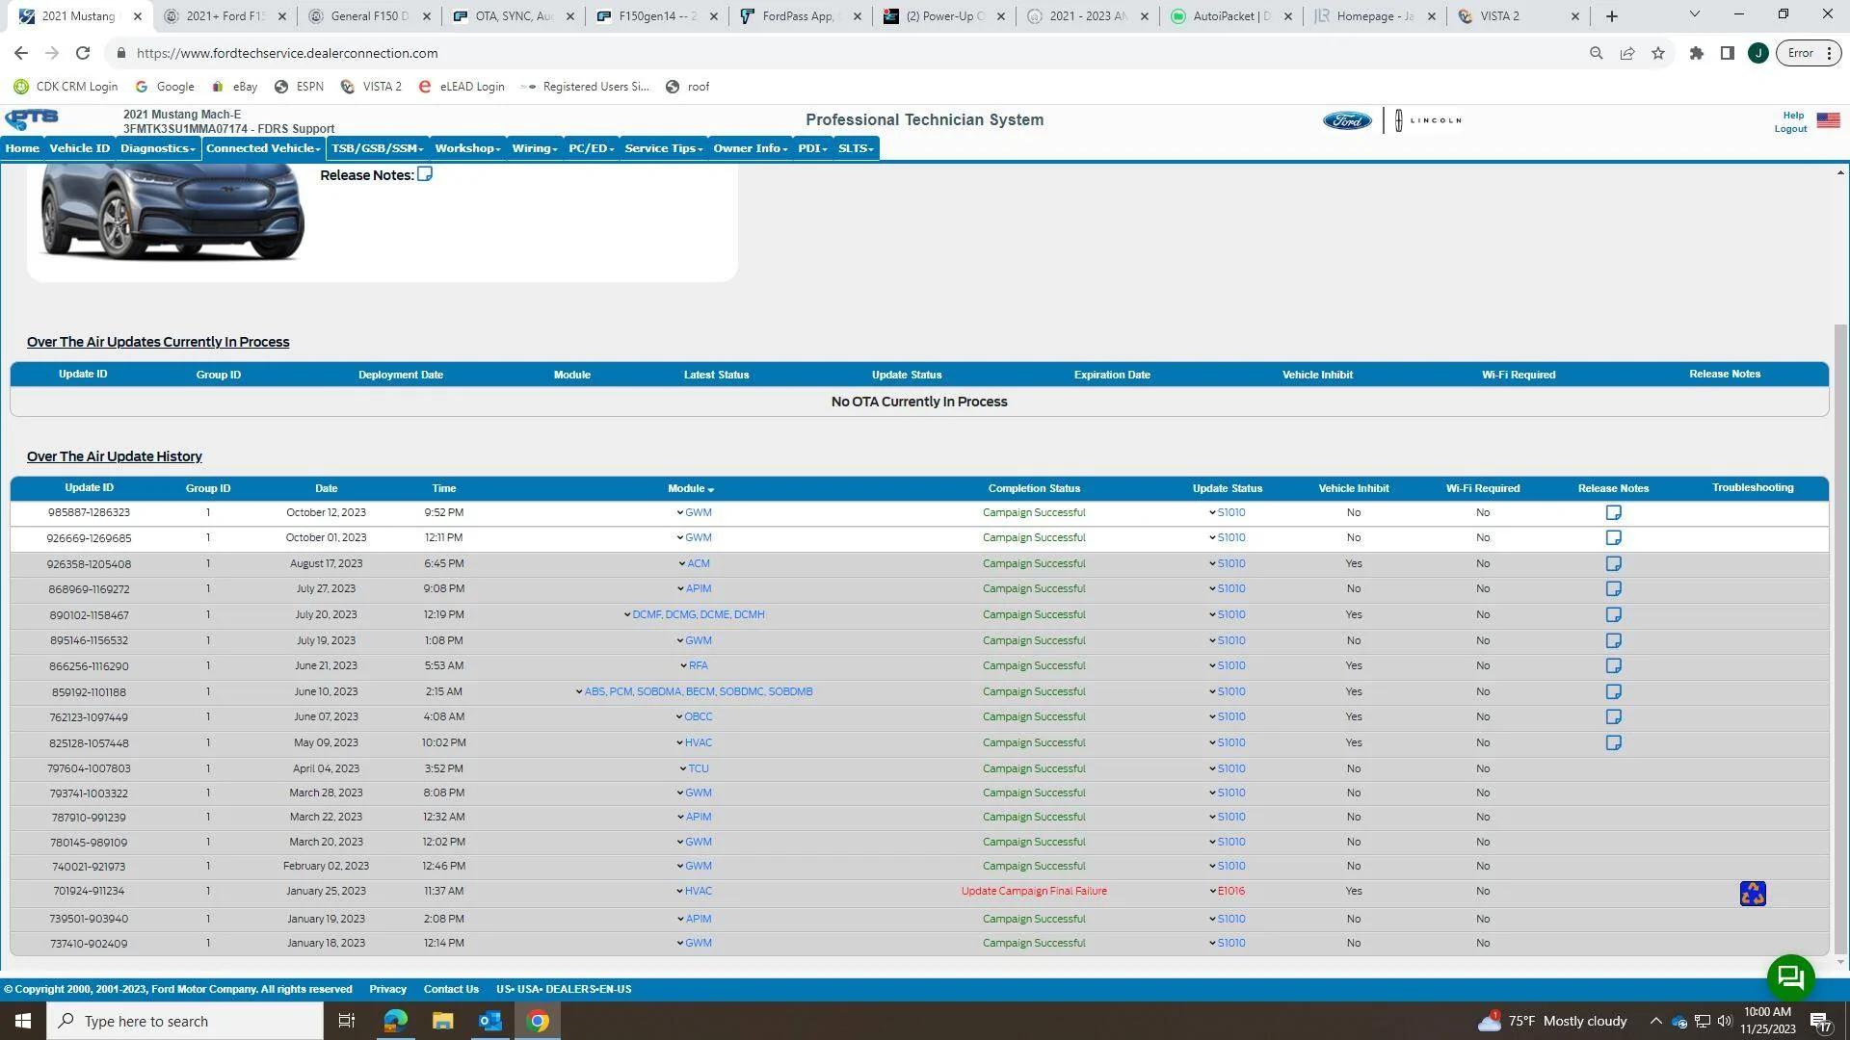Click the Logout link

(1790, 129)
